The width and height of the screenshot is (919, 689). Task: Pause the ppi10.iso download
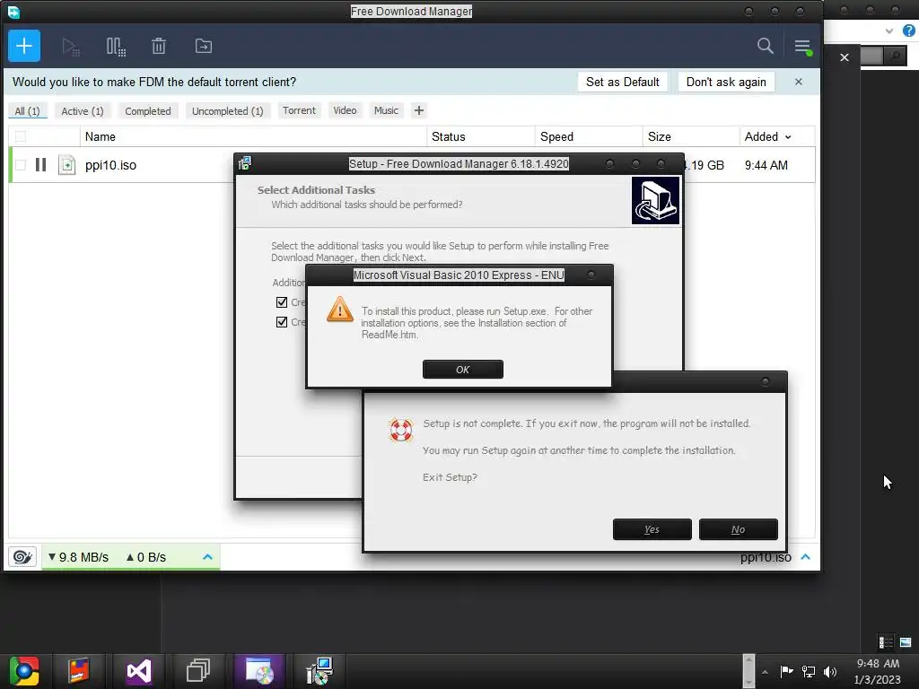click(40, 165)
